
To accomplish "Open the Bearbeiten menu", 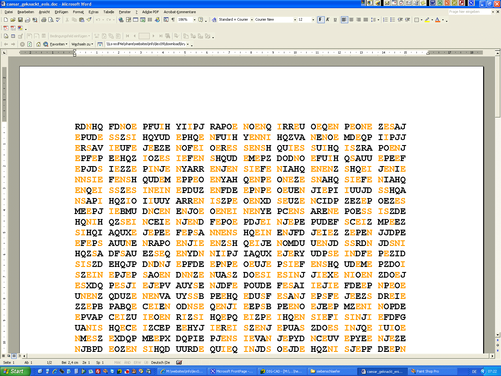I will pyautogui.click(x=26, y=12).
